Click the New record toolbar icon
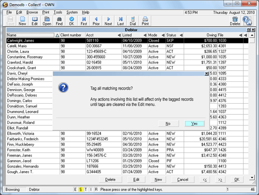259x195 pixels. click(x=22, y=21)
